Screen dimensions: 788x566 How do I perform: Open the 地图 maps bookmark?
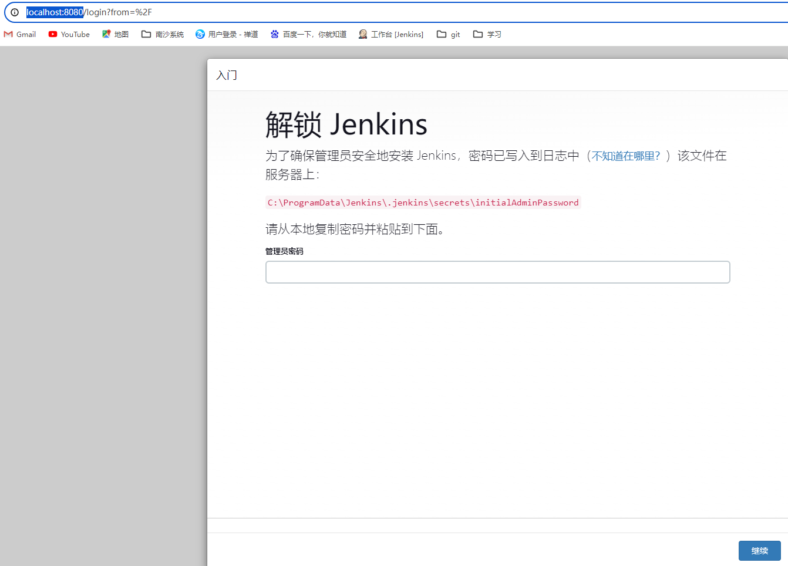click(x=115, y=35)
